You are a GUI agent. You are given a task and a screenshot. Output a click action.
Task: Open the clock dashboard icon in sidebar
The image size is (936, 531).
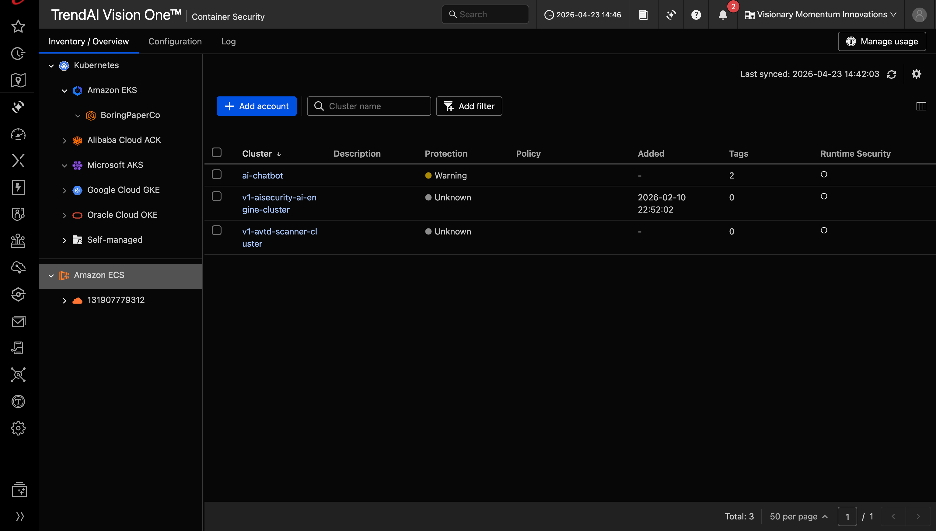click(18, 54)
